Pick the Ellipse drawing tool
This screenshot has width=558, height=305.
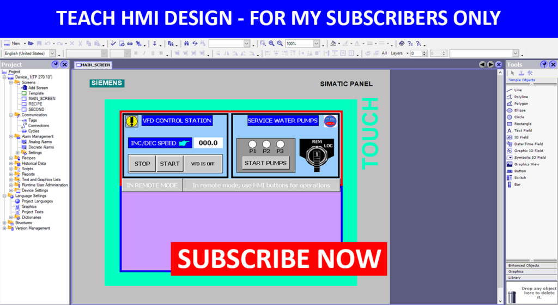pos(519,110)
